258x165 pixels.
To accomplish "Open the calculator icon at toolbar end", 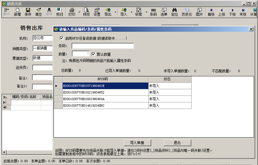I will click(x=254, y=12).
